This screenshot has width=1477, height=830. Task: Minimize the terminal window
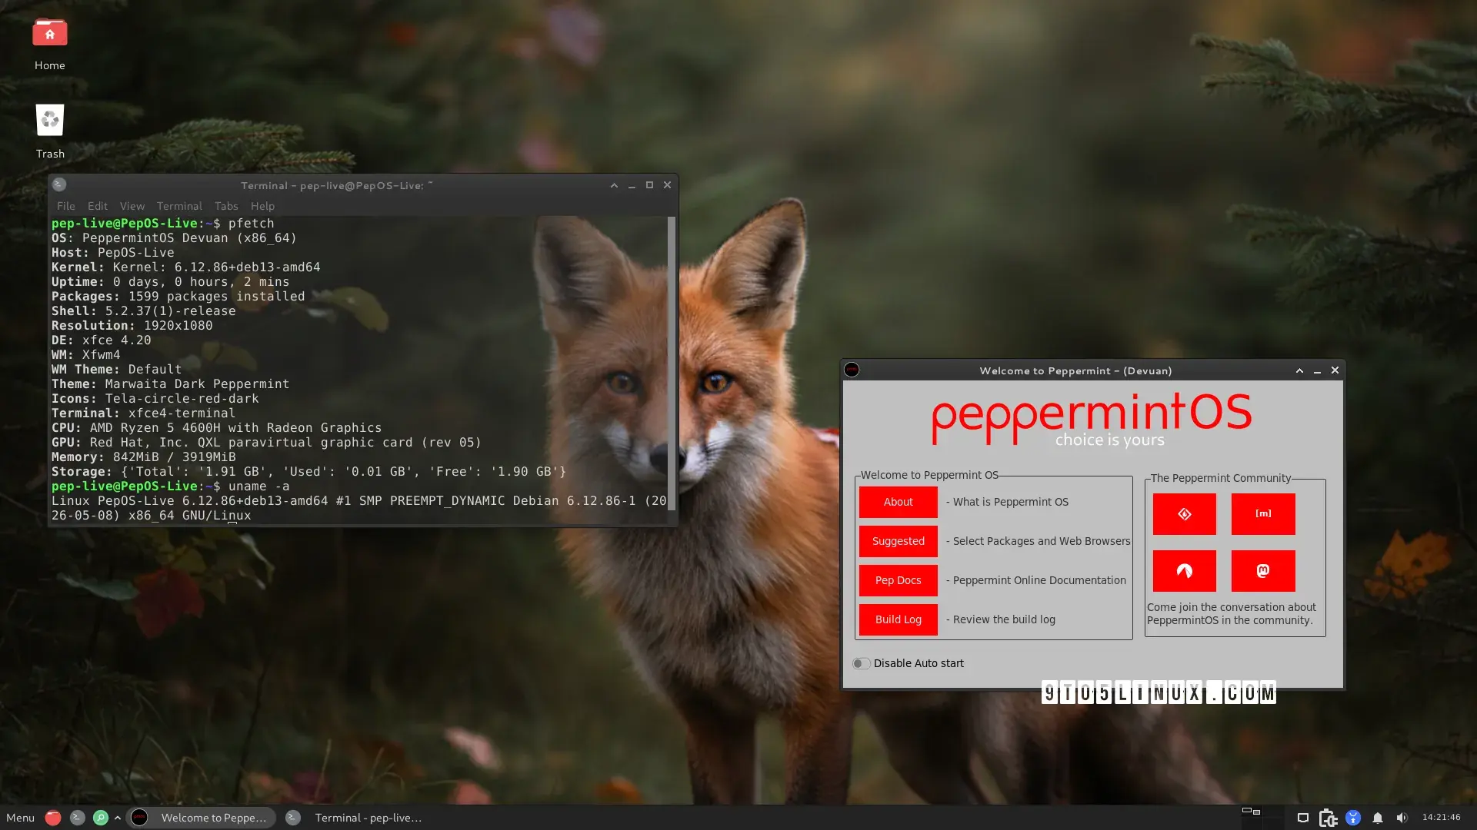pyautogui.click(x=632, y=185)
